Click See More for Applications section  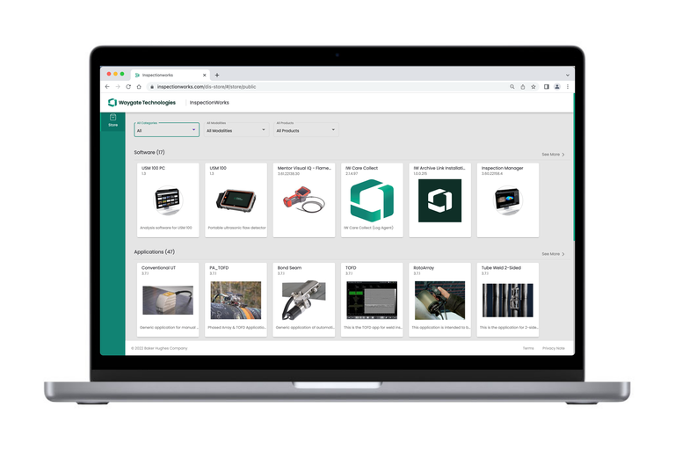point(553,254)
